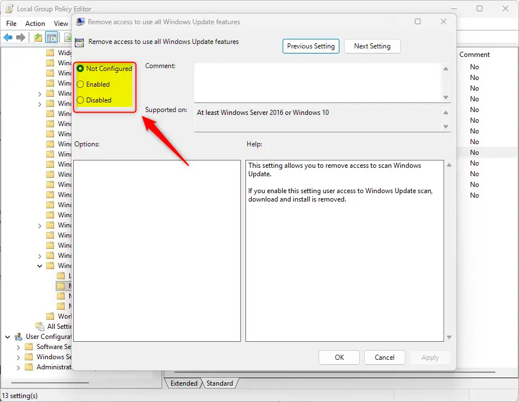Click the Comment box scroll up arrow
The height and width of the screenshot is (402, 519).
click(x=446, y=69)
